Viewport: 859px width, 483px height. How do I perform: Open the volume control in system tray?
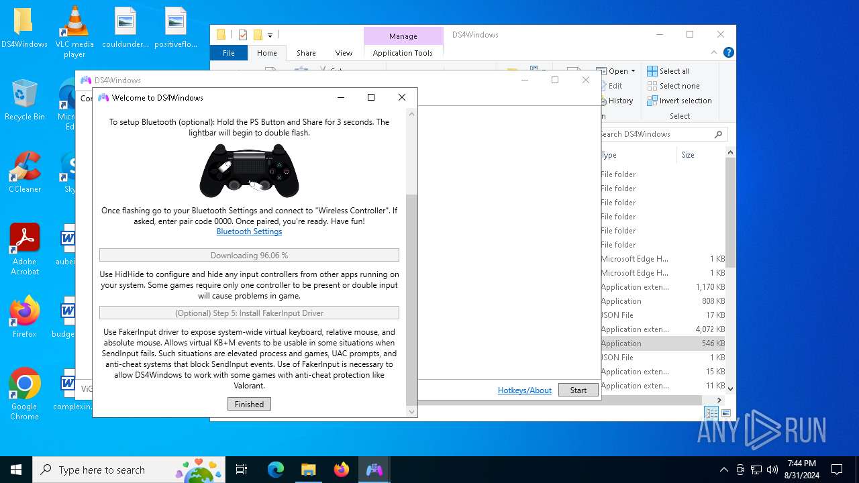pyautogui.click(x=772, y=470)
